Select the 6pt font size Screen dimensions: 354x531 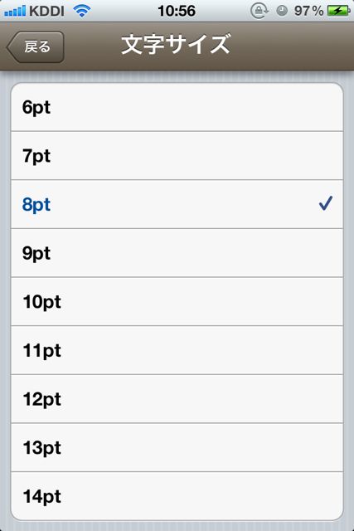coord(177,107)
